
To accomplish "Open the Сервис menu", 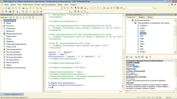I will pos(60,5).
